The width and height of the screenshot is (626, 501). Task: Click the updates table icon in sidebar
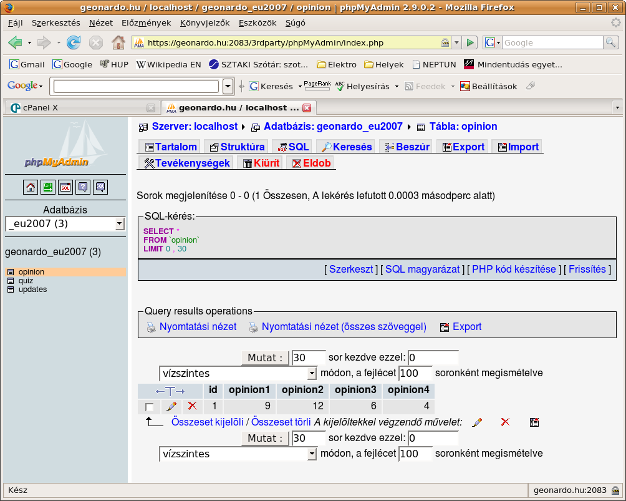pyautogui.click(x=11, y=289)
